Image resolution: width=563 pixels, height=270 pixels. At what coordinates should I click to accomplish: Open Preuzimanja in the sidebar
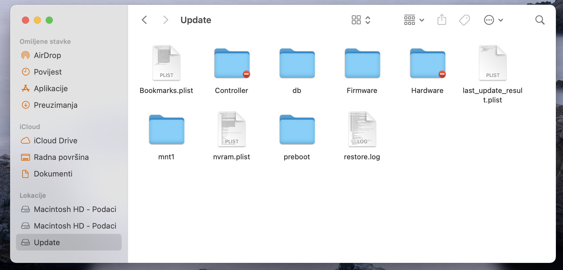69,105
